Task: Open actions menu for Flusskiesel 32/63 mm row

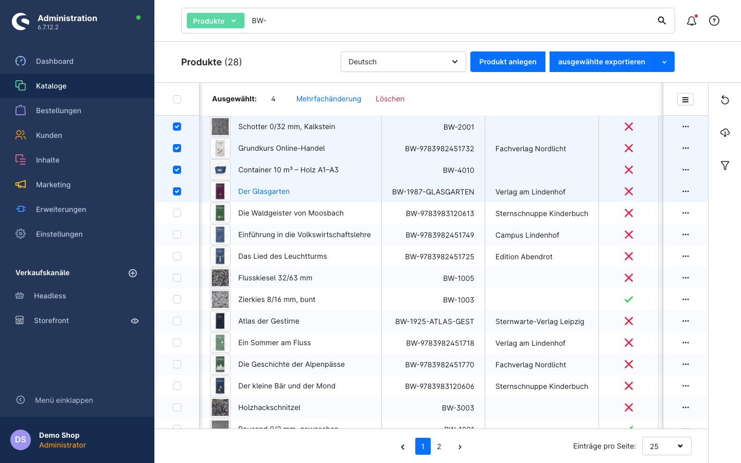Action: (x=685, y=278)
